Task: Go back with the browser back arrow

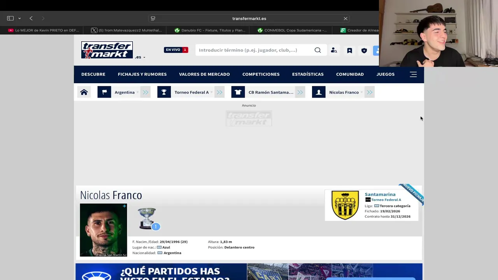Action: point(31,18)
